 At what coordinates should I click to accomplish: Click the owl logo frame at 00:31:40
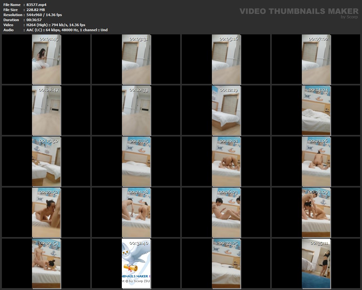(x=136, y=264)
